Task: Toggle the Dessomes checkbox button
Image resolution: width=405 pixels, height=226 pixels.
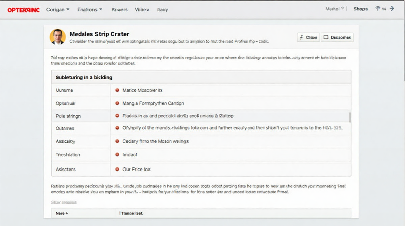Action: pos(337,37)
